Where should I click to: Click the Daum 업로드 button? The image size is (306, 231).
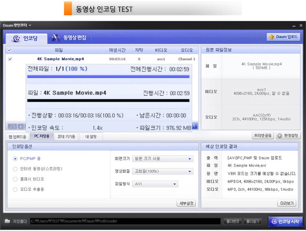pyautogui.click(x=283, y=37)
